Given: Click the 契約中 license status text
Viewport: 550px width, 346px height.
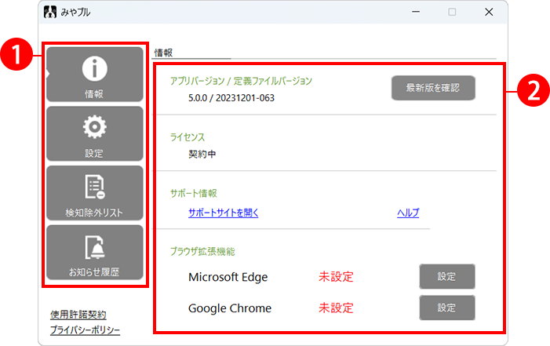Looking at the screenshot, I should pos(202,154).
